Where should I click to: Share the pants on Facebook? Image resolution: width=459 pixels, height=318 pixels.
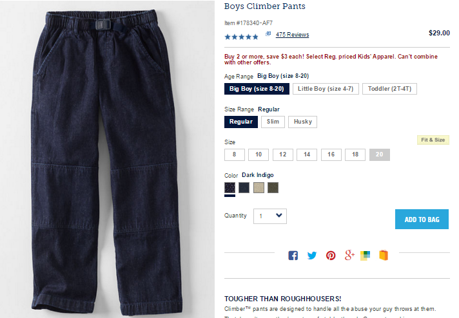point(293,256)
